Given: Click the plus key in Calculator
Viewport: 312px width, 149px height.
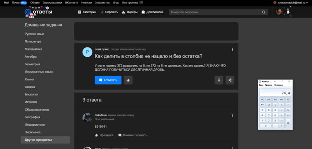Looking at the screenshot, I should pos(282,126).
